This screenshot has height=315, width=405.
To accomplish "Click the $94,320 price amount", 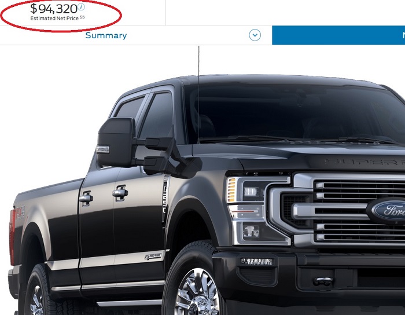I will pyautogui.click(x=54, y=9).
